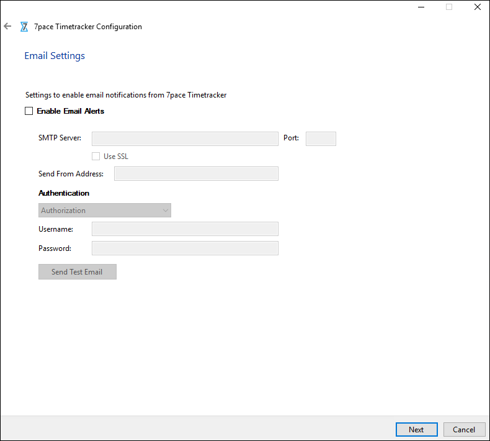Screen dimensions: 490x441
Task: Cancel the configuration wizard
Action: point(465,429)
